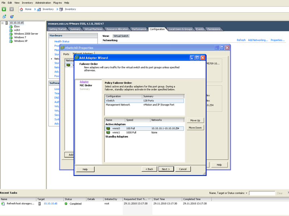
Task: Click the Clear filter button in Recent Tasks
Action: pos(280,193)
